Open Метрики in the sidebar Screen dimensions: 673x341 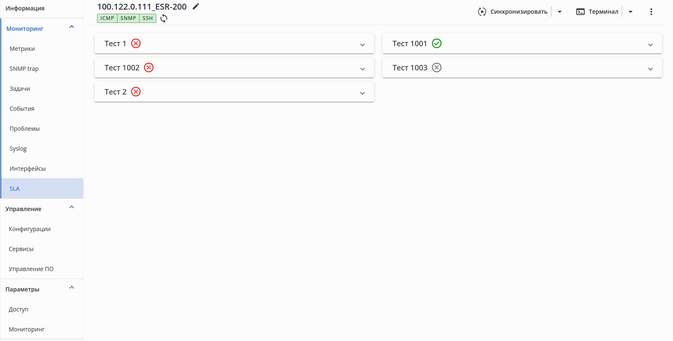click(23, 49)
